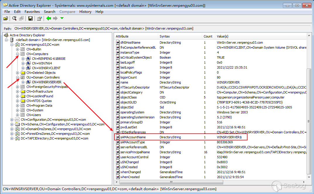Click the search container magnifier toolbar icon
Viewport: 314px width, 194px height.
(14, 18)
